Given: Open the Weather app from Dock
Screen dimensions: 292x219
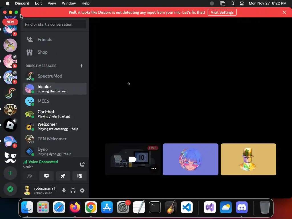Looking at the screenshot, I should tap(226, 207).
